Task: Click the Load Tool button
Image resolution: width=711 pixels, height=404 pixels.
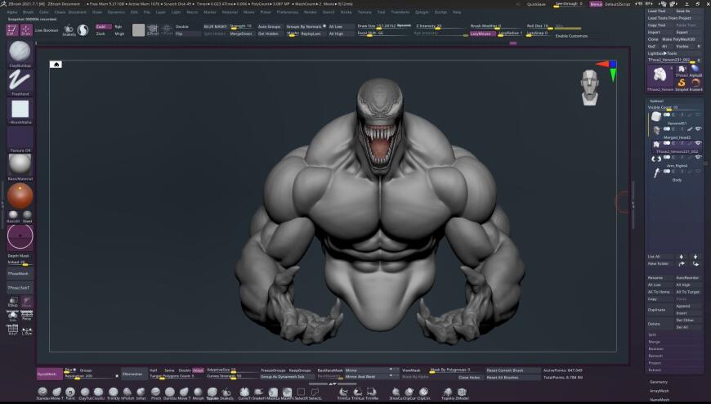Action: 660,11
